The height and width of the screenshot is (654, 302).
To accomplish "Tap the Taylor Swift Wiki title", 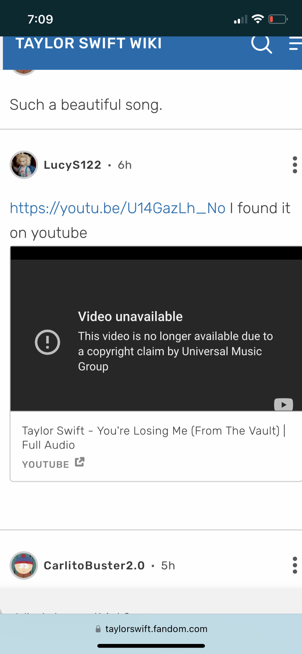I will [89, 43].
